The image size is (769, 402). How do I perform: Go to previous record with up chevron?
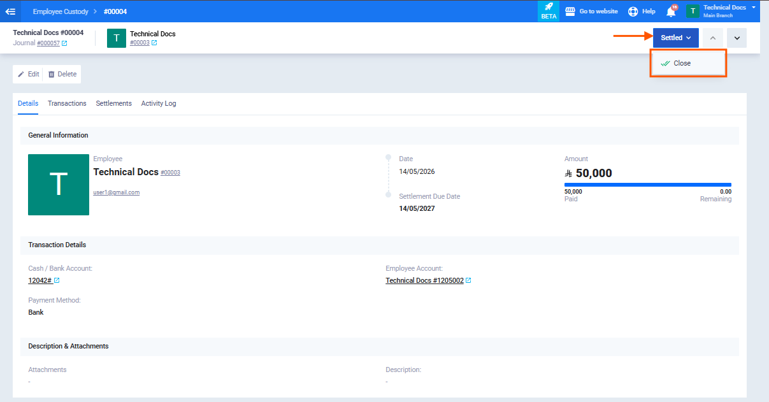click(713, 38)
